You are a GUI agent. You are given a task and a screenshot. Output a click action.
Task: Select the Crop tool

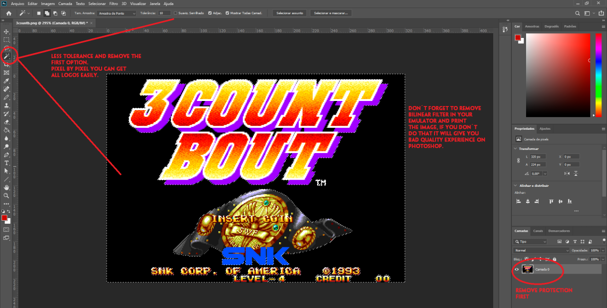[7, 64]
